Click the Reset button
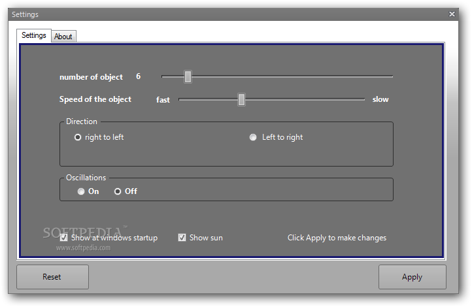This screenshot has height=307, width=472. coord(52,277)
